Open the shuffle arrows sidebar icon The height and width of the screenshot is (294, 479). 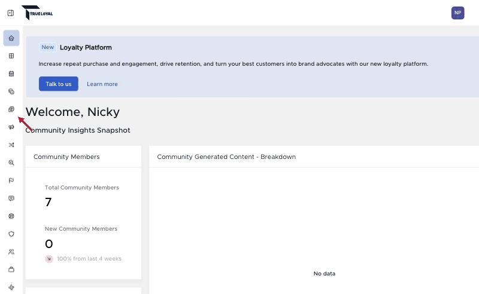pyautogui.click(x=11, y=145)
